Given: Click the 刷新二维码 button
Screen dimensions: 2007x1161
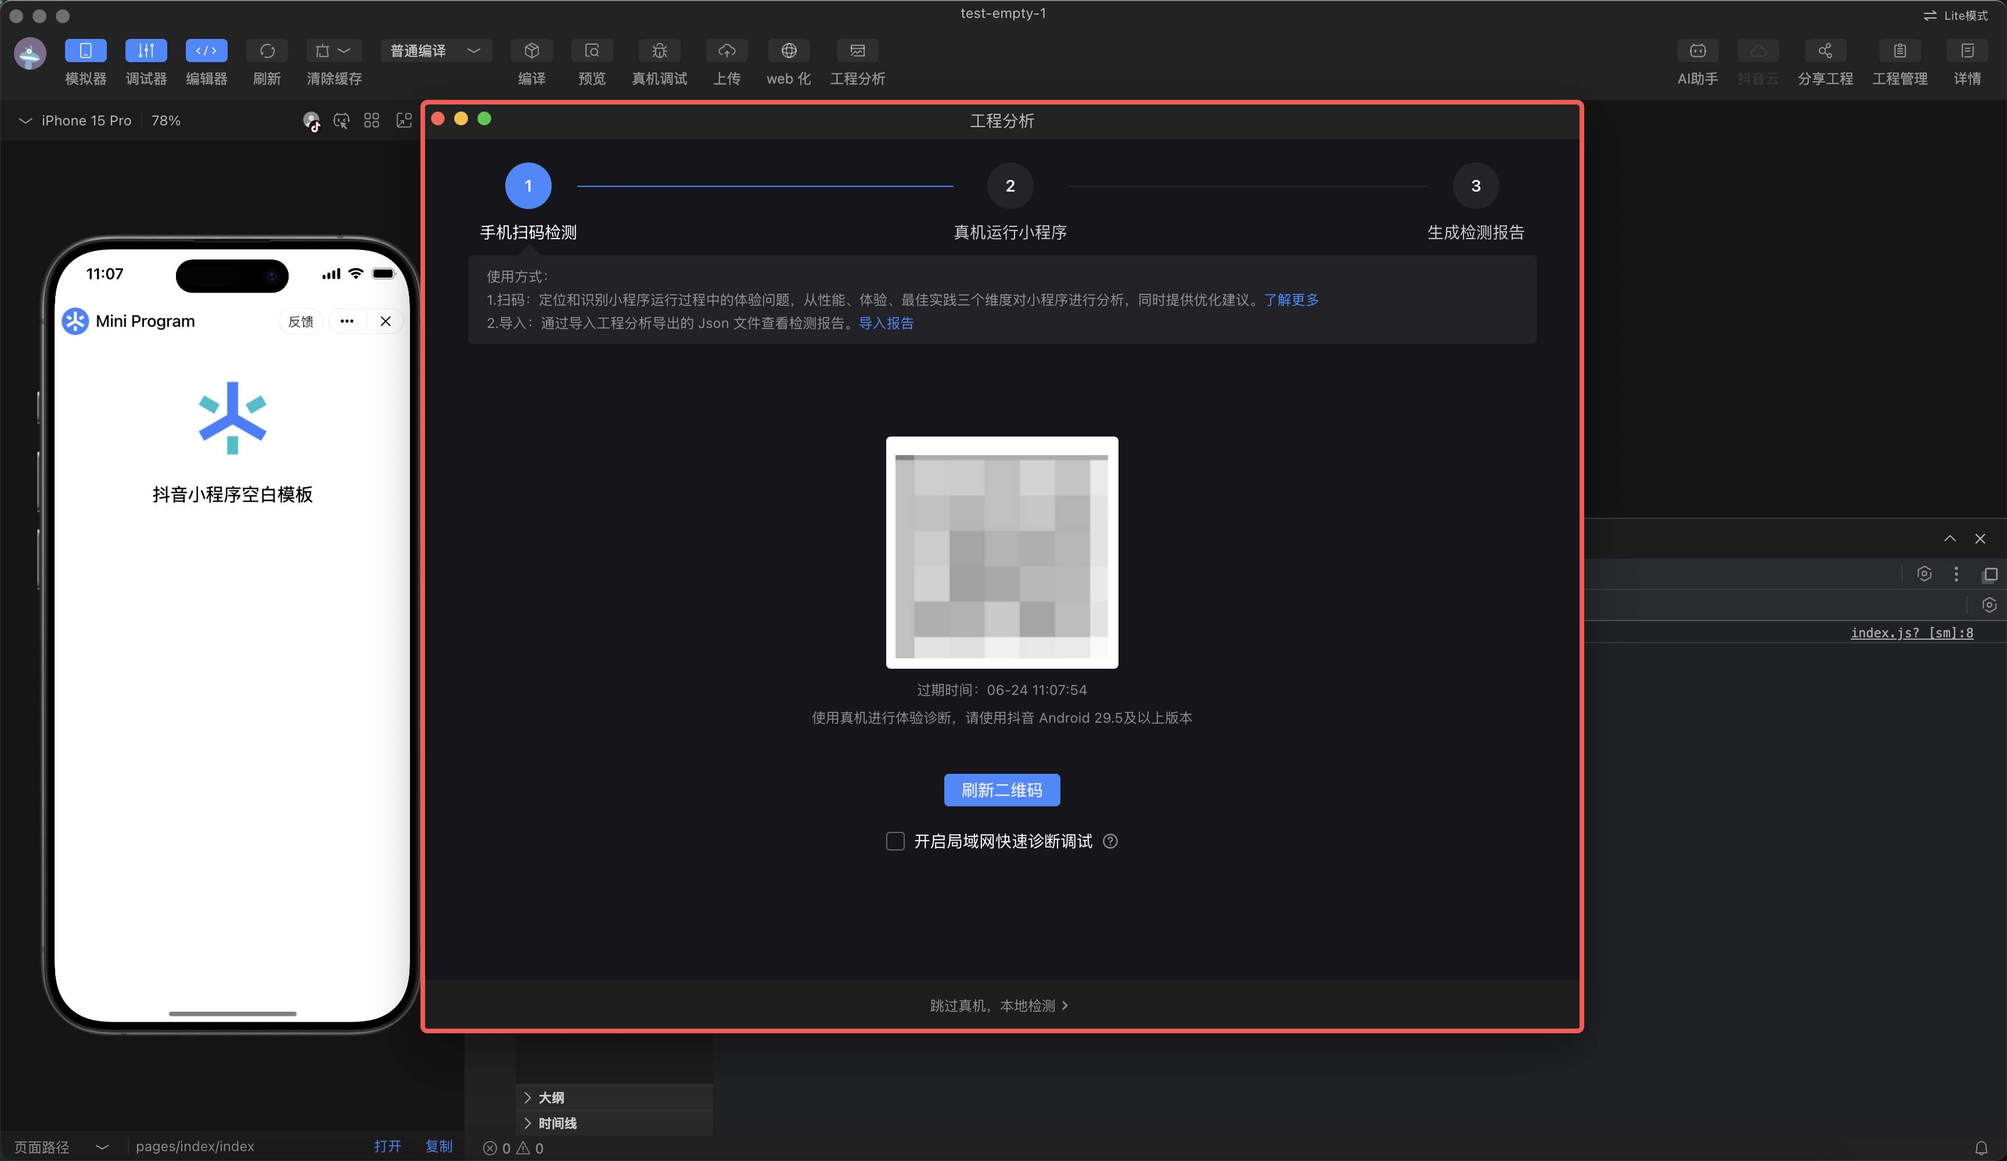Looking at the screenshot, I should point(1002,790).
